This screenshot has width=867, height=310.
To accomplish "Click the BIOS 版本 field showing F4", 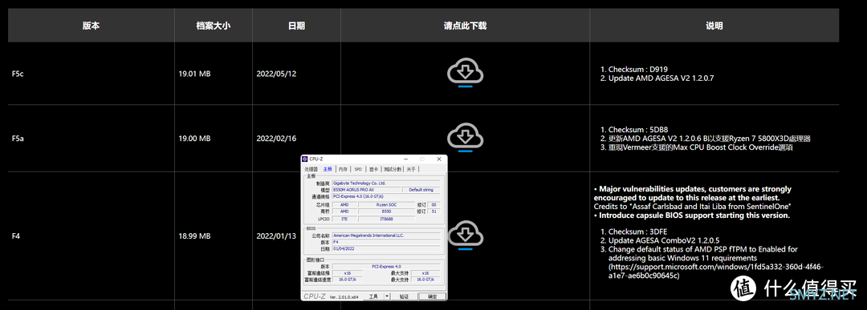I will coord(386,242).
